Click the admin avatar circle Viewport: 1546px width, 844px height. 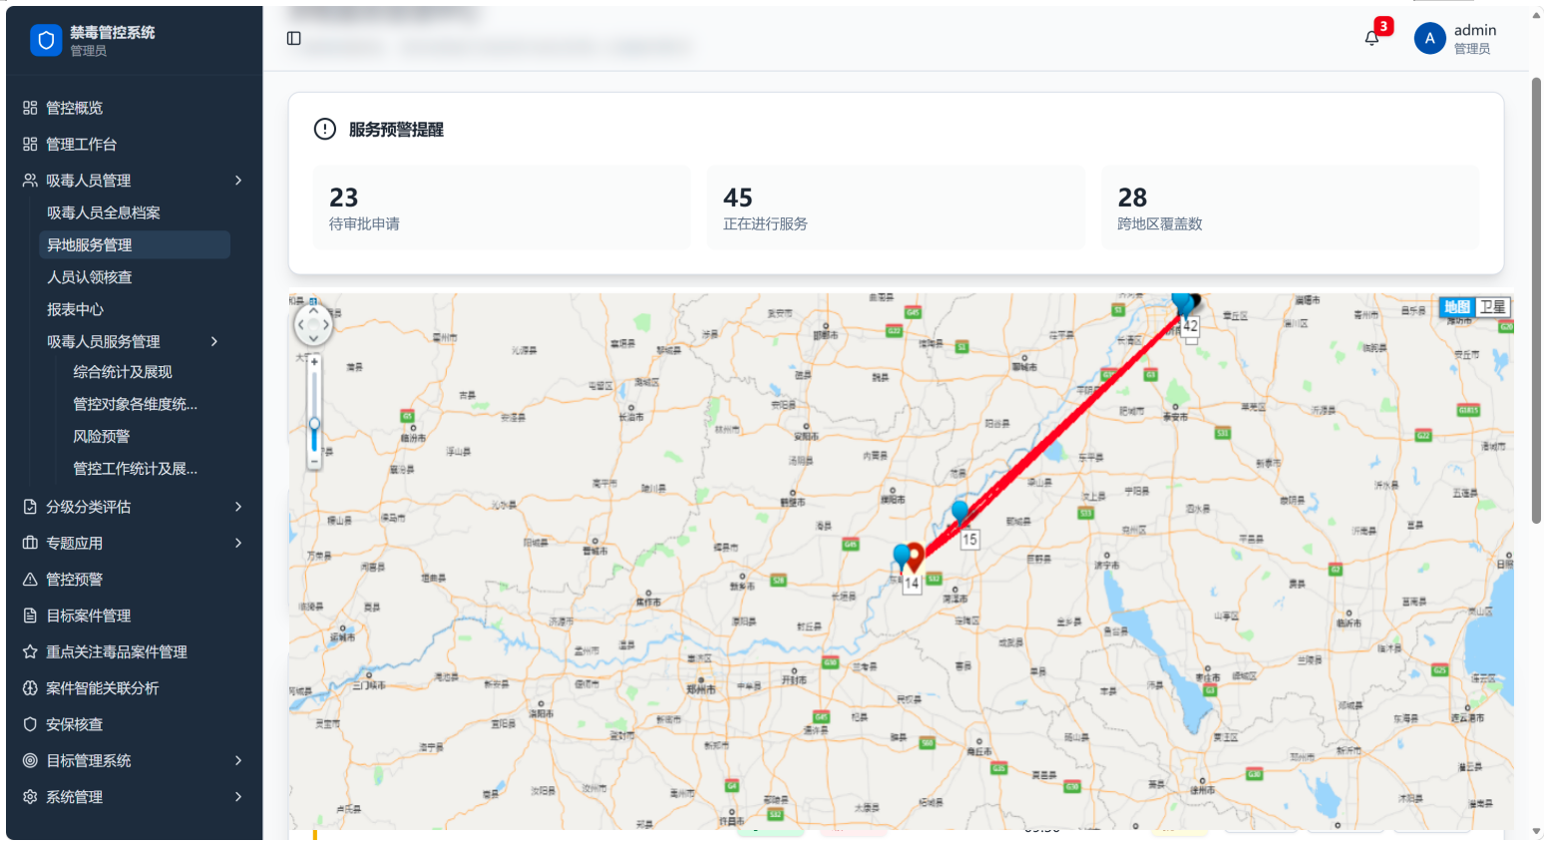point(1429,38)
